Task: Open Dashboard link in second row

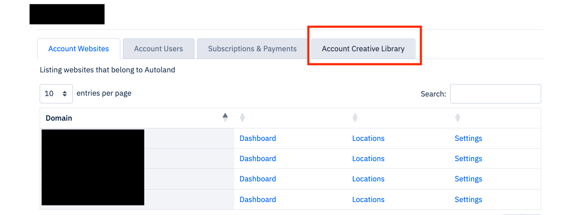Action: (257, 159)
